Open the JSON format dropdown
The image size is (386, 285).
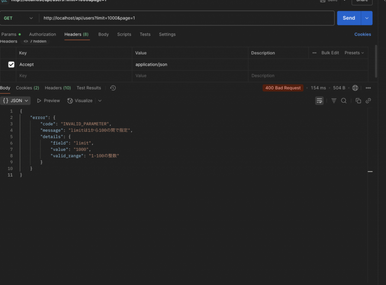(15, 100)
